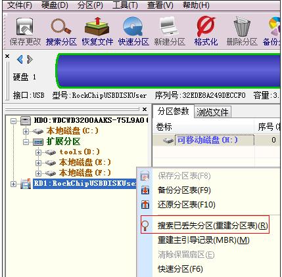Screen dimensions: 282x277
Task: Expand the 本地磁盘 (E:) tree node
Action: pos(38,163)
